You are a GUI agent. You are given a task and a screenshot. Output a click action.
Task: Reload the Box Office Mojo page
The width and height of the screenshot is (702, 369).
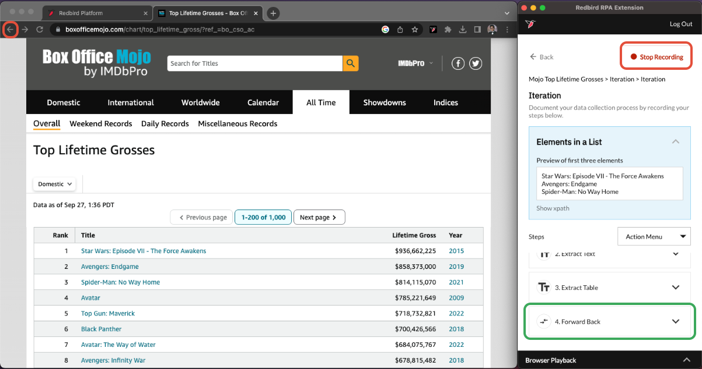40,29
